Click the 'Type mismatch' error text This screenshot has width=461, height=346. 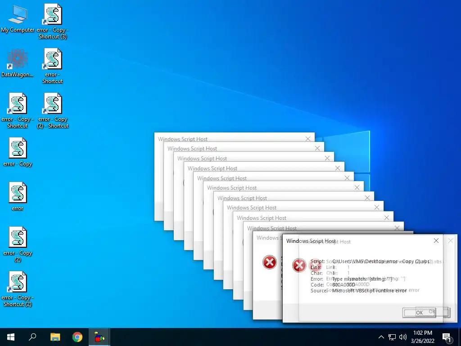tap(362, 279)
